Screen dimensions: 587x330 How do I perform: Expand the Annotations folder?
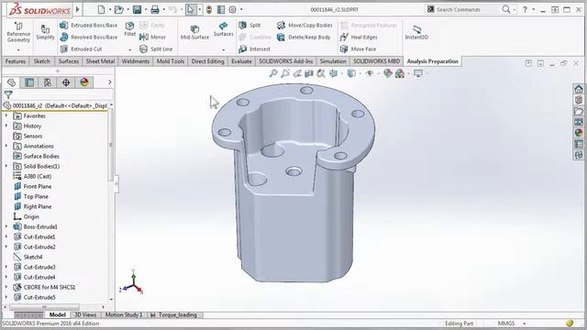click(x=6, y=146)
